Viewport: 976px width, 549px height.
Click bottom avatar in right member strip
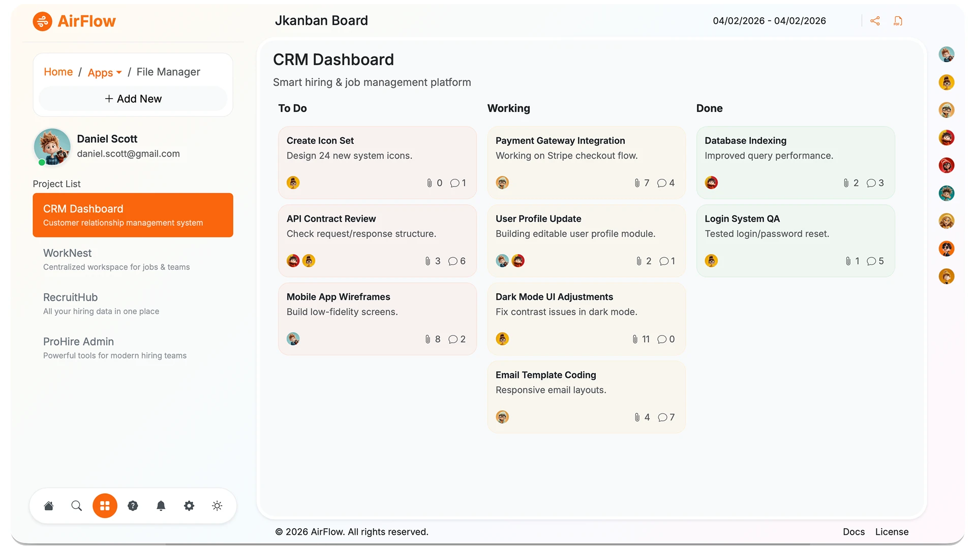946,277
